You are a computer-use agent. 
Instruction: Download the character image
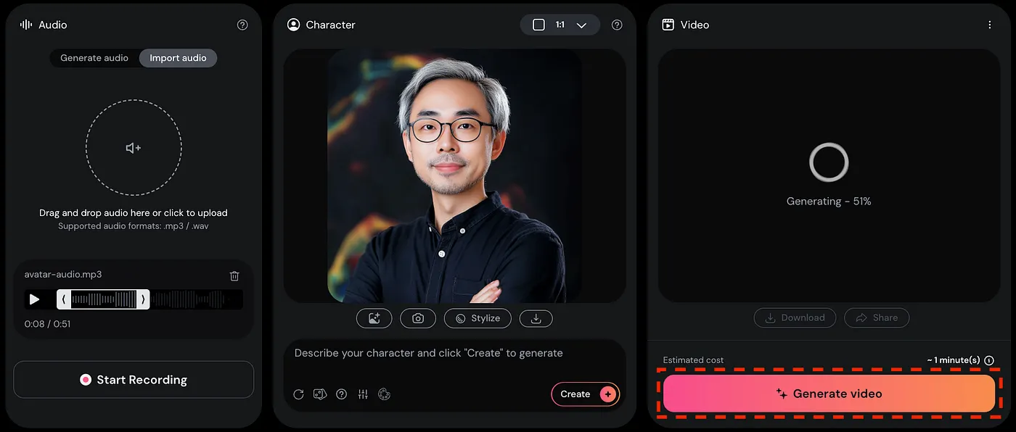point(536,318)
